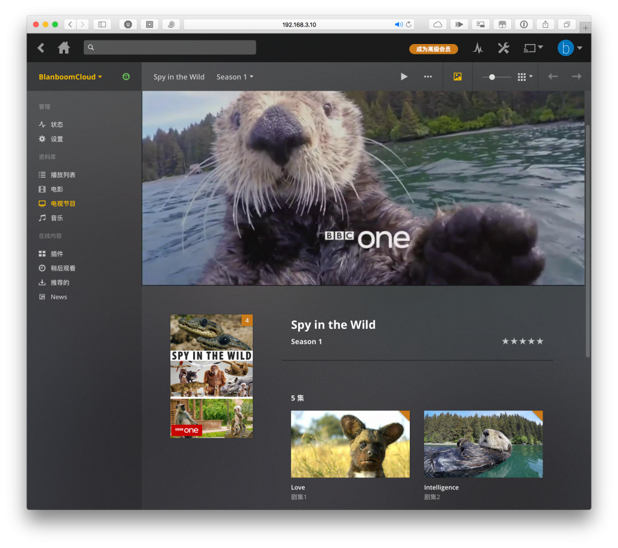Set rating with five stars
The height and width of the screenshot is (548, 618).
tap(522, 342)
